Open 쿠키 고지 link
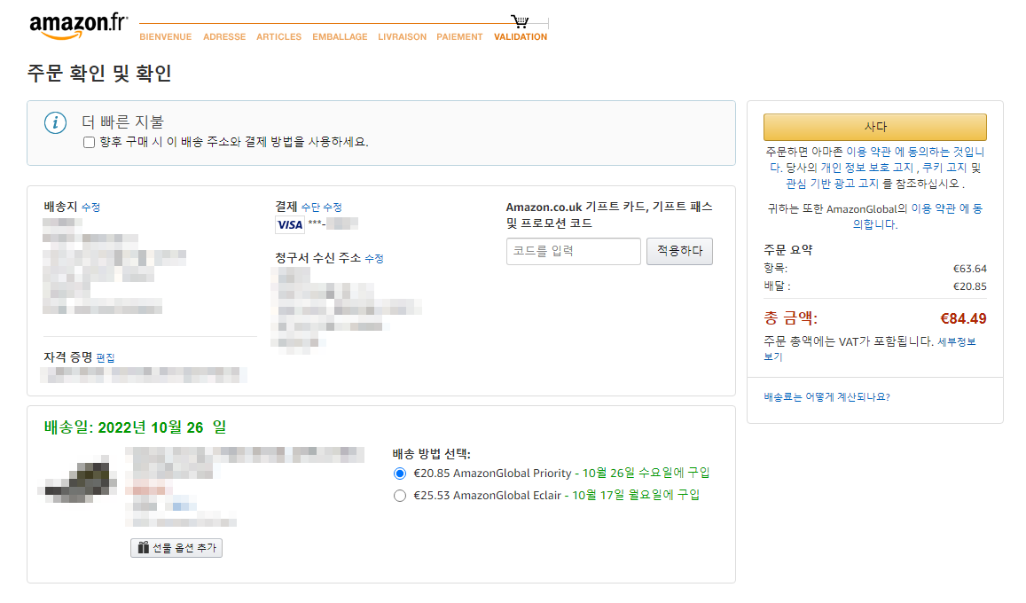Screen dimensions: 1026x603 (x=945, y=168)
